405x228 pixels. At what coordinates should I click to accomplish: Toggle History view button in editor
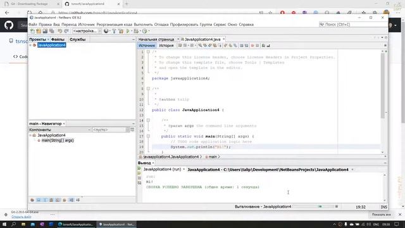point(166,46)
